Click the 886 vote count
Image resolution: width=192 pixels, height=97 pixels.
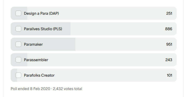169,29
